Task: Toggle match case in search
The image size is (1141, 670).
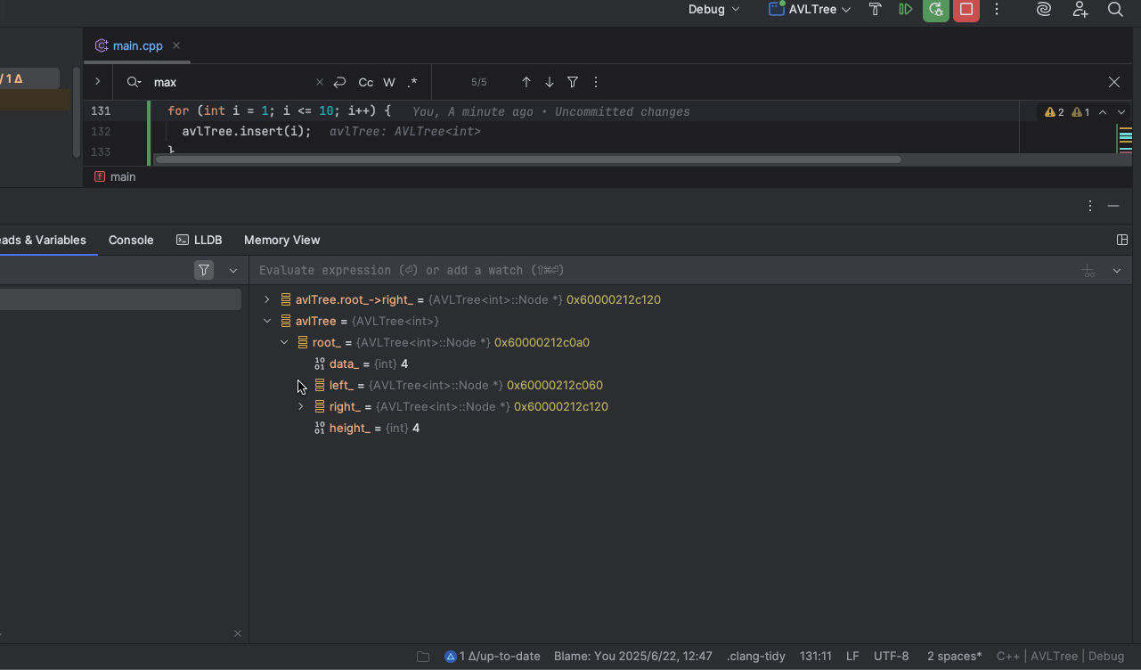Action: (x=365, y=82)
